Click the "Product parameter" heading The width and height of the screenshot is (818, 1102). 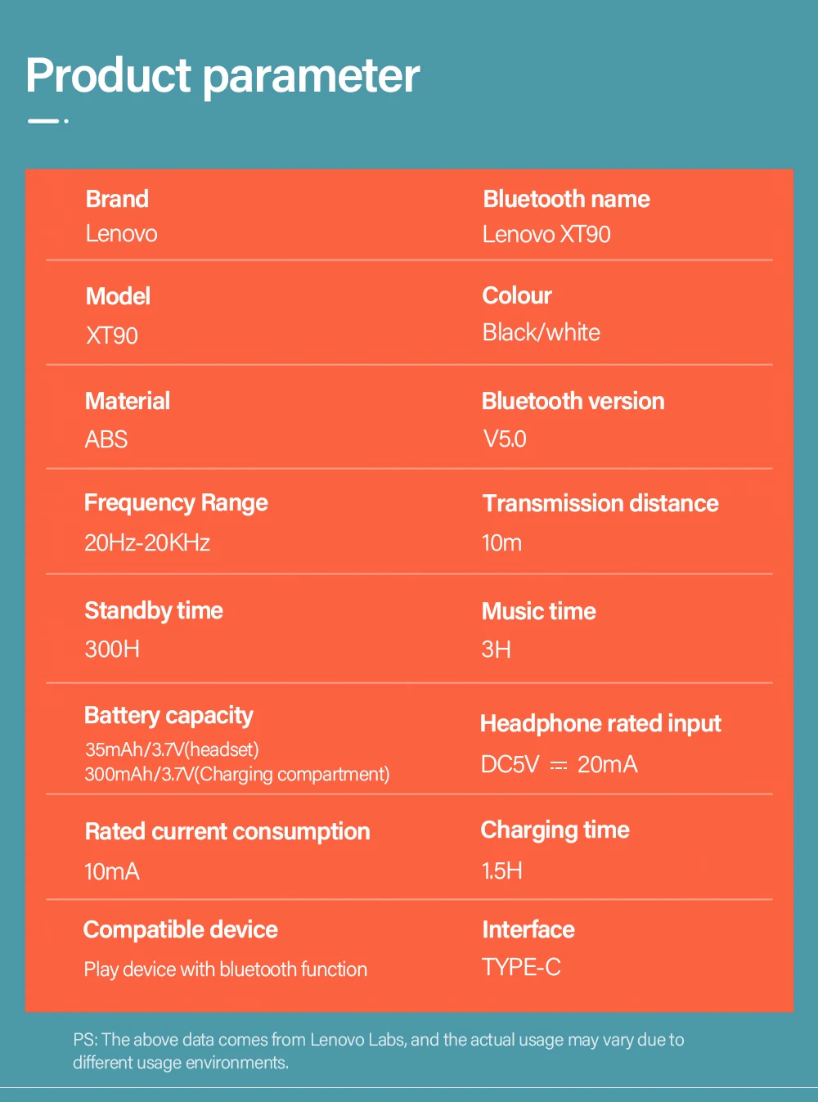[x=222, y=76]
